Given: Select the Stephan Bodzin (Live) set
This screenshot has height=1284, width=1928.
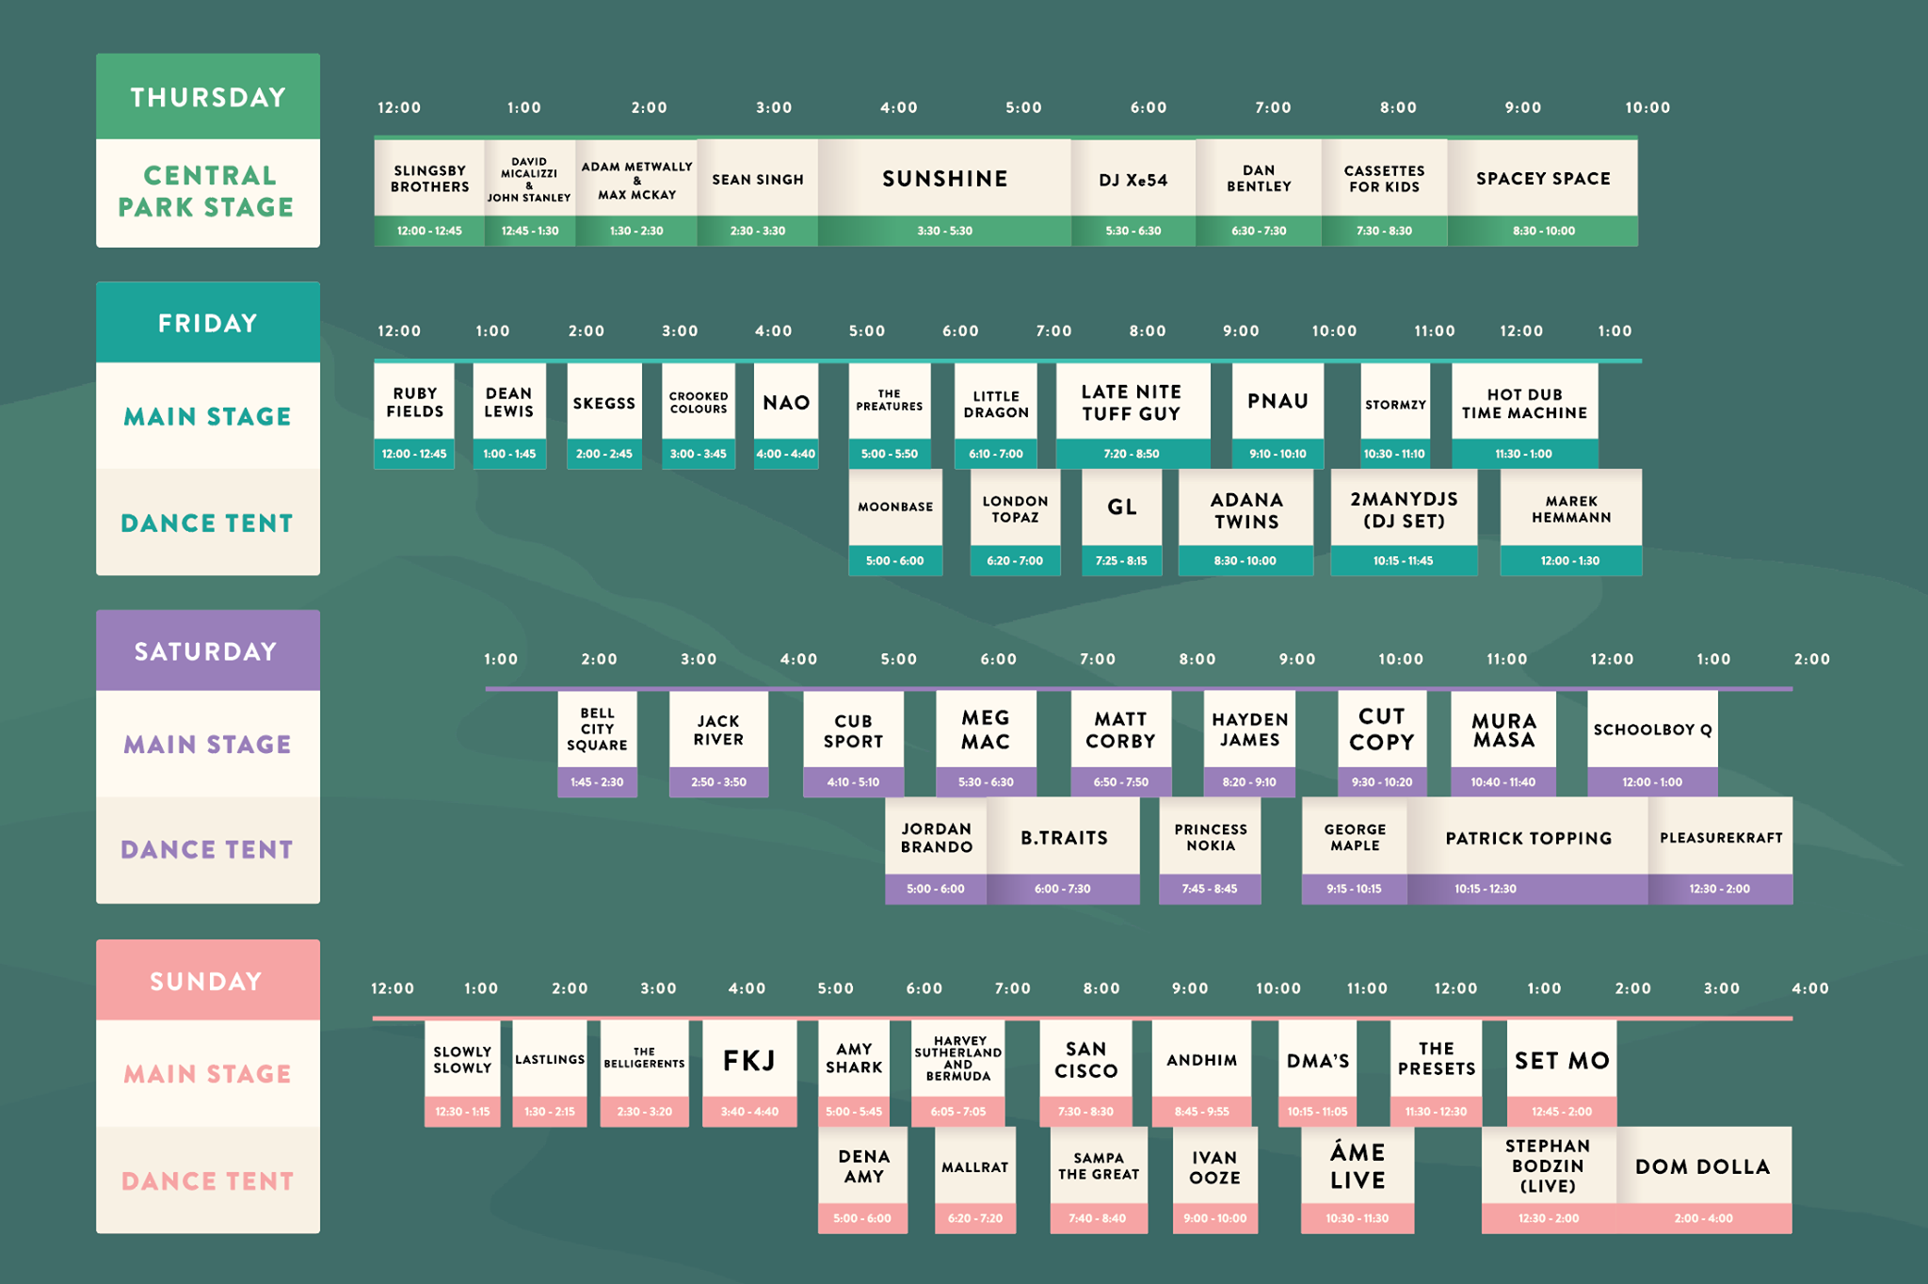Looking at the screenshot, I should [1549, 1180].
